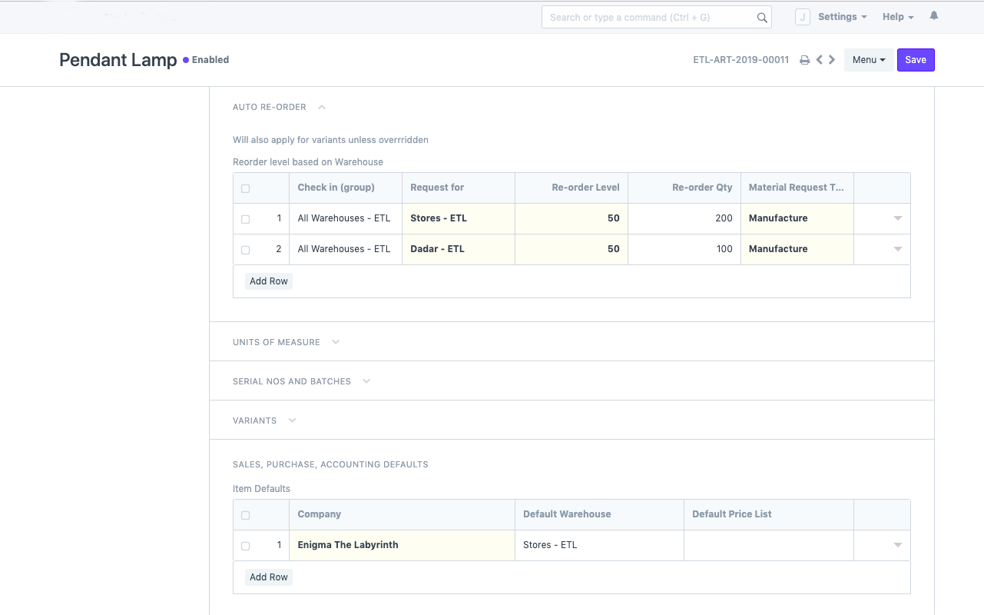
Task: Click the search magnifier icon
Action: pos(762,18)
